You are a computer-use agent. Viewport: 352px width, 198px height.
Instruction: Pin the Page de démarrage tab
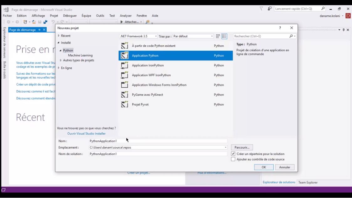(x=39, y=30)
